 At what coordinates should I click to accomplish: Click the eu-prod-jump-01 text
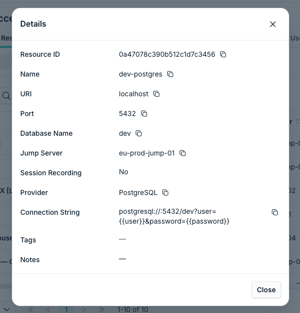[x=147, y=154]
